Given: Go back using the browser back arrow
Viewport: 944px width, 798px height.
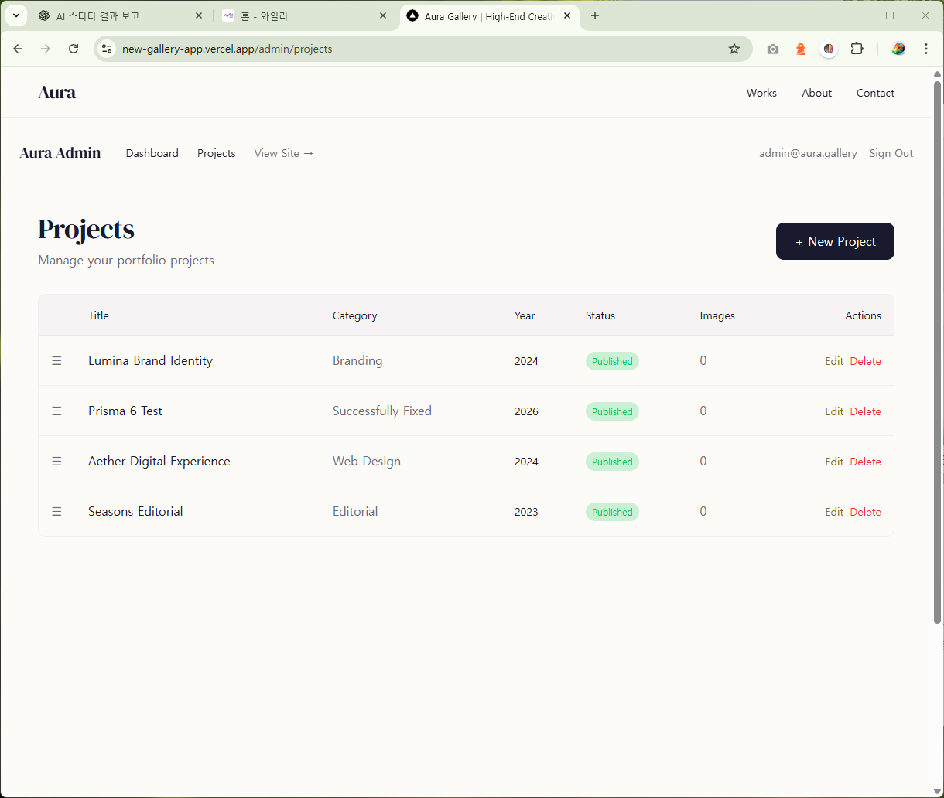Looking at the screenshot, I should coord(19,49).
